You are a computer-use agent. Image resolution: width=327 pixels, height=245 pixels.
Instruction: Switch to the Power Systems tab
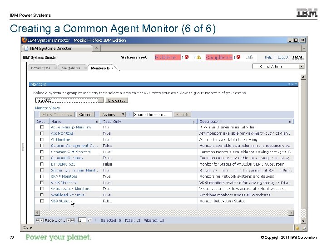click(x=41, y=68)
